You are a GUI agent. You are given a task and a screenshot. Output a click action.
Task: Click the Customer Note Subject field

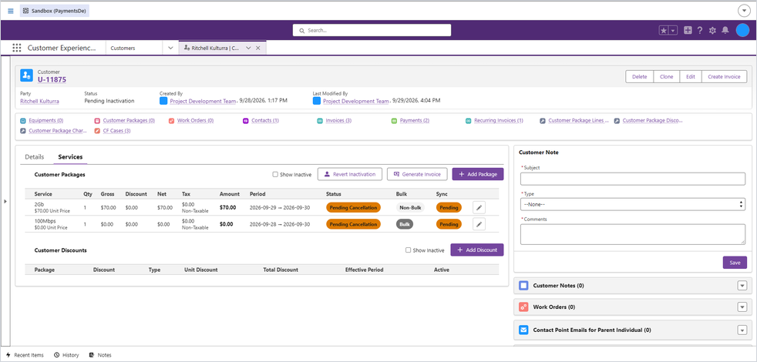pyautogui.click(x=632, y=179)
